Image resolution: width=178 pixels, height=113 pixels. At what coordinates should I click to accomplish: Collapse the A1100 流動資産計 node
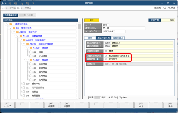coord(17,36)
